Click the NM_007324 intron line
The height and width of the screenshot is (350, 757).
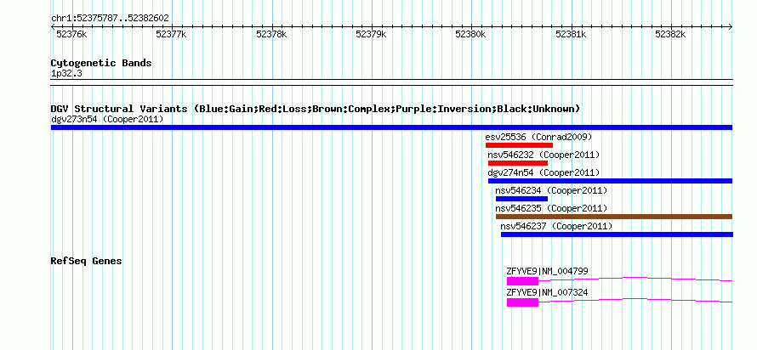tap(635, 300)
